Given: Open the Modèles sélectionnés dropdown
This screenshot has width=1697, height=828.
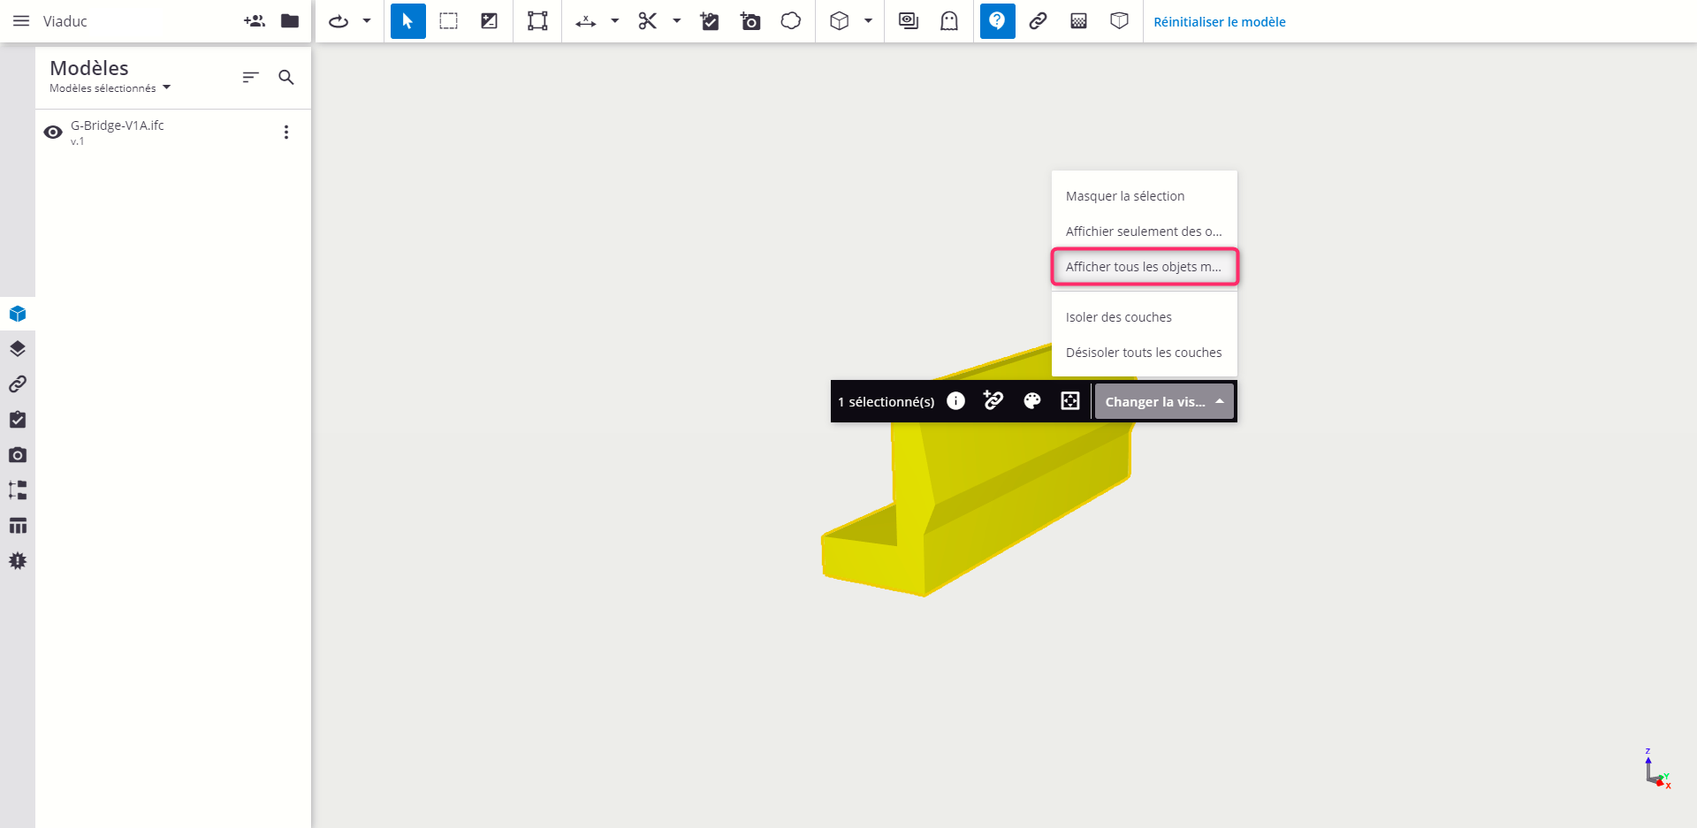Looking at the screenshot, I should 109,87.
